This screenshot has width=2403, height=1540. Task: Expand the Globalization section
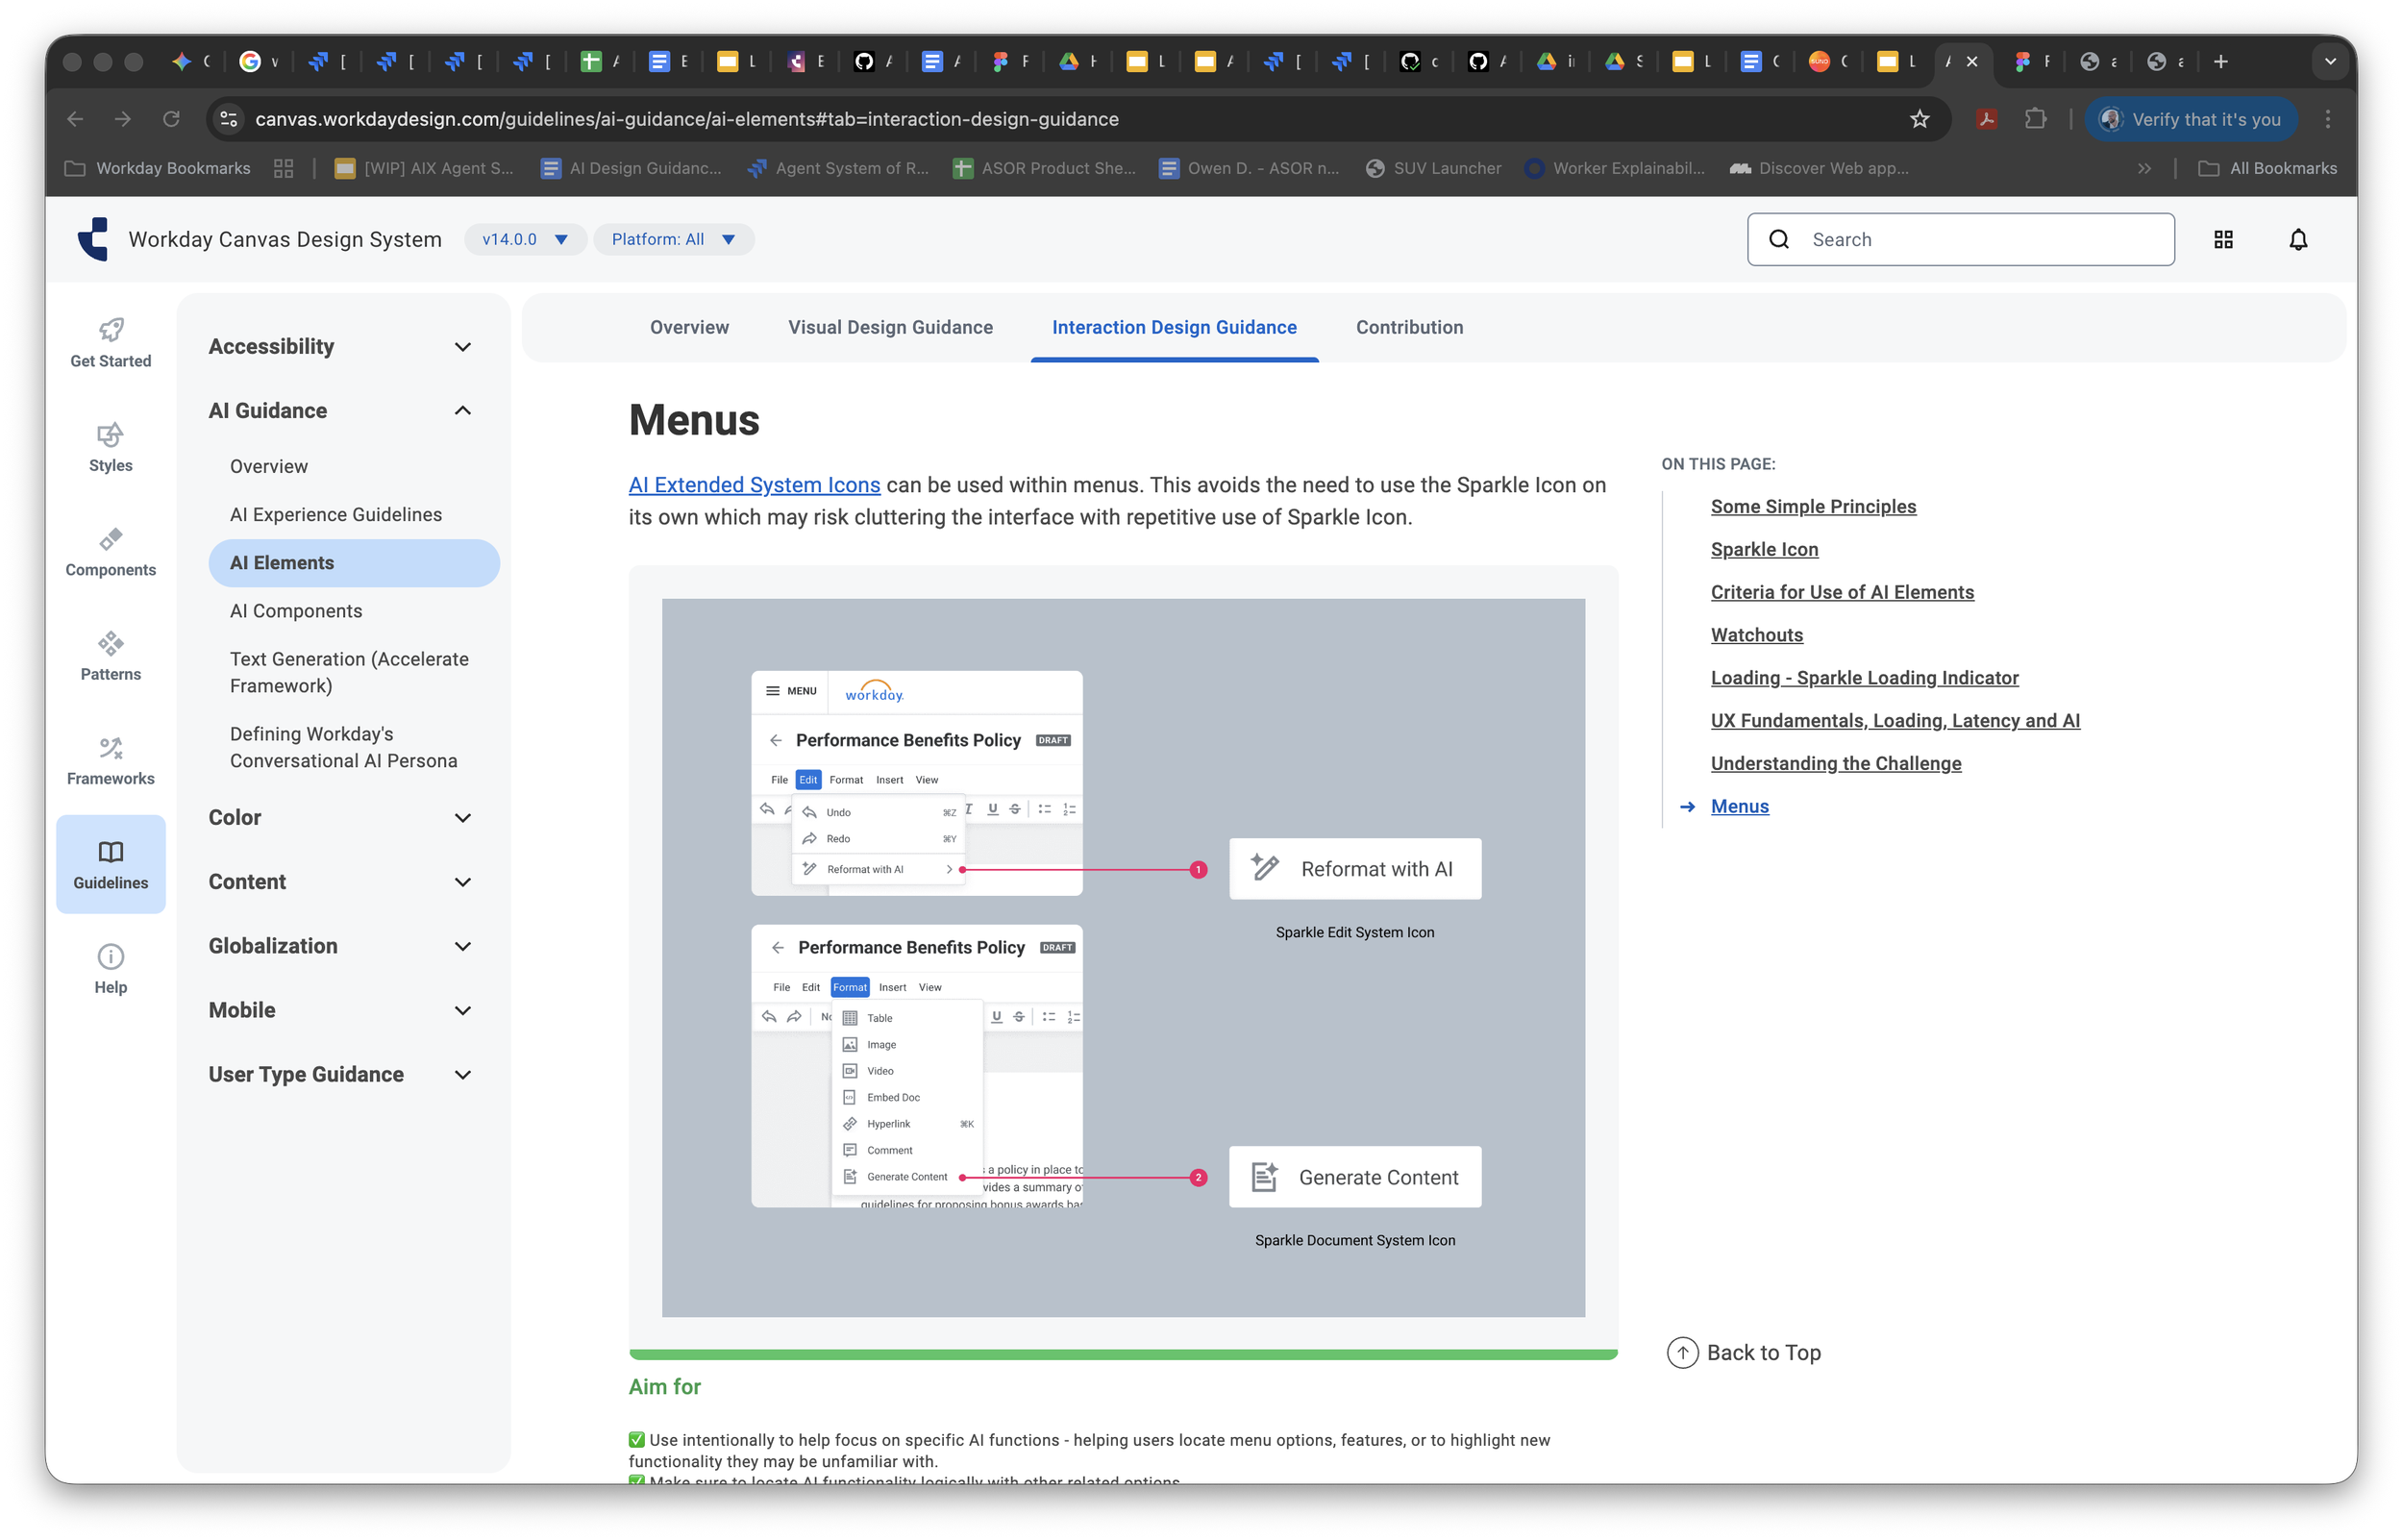pos(340,946)
